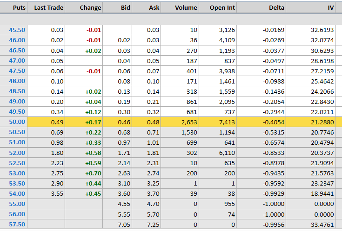The height and width of the screenshot is (231, 342).
Task: Click the +0.70 change in 53.00 row
Action: point(93,173)
